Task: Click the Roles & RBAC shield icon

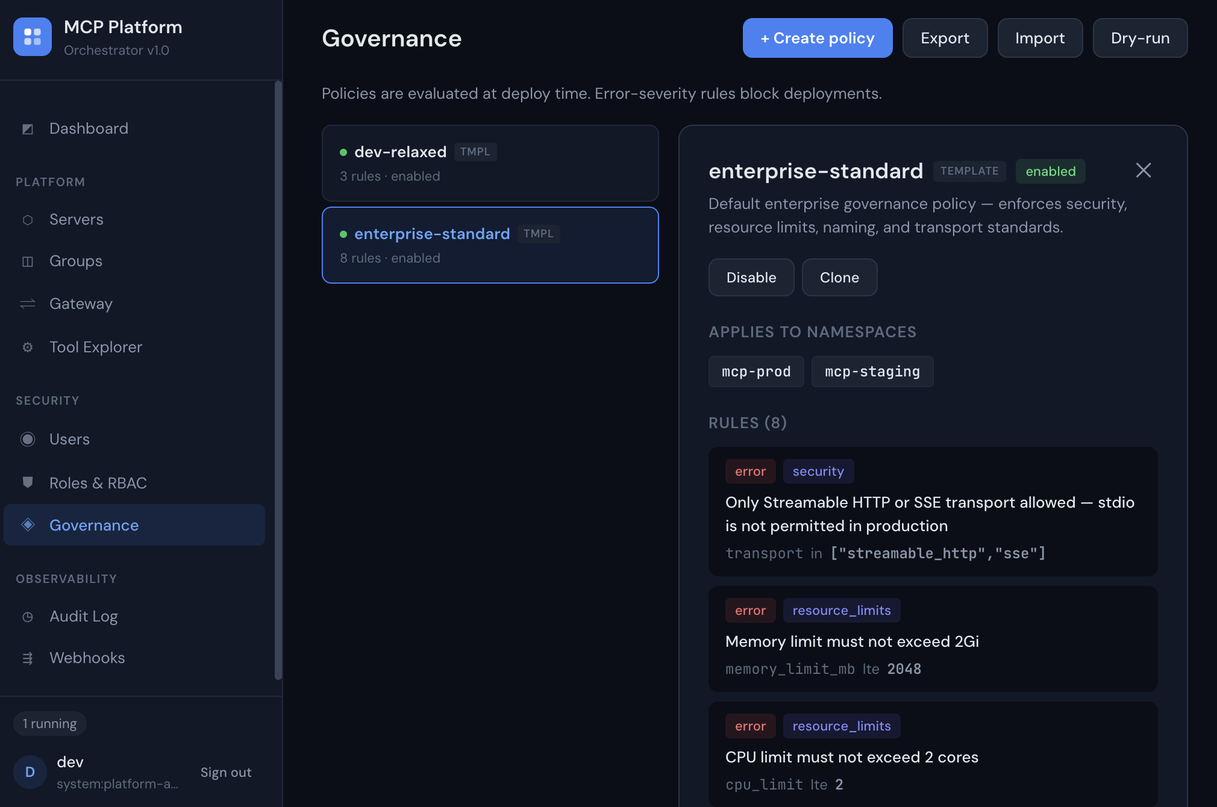Action: click(28, 482)
